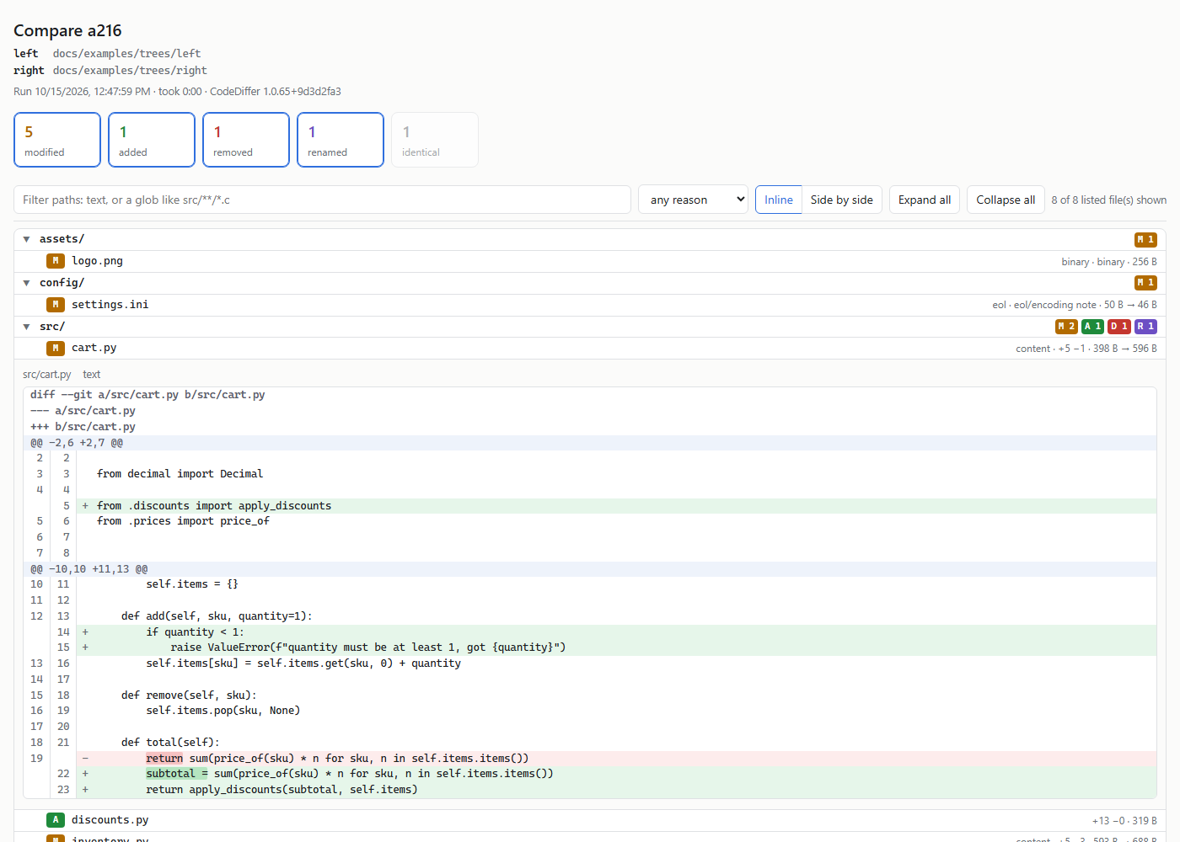Click the @@ -10,10 +11,13 @@ hunk header
The height and width of the screenshot is (842, 1180).
(x=590, y=569)
